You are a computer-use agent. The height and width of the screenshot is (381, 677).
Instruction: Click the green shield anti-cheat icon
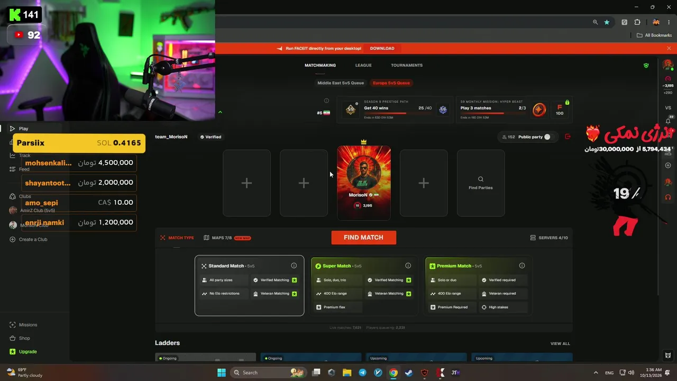[646, 66]
